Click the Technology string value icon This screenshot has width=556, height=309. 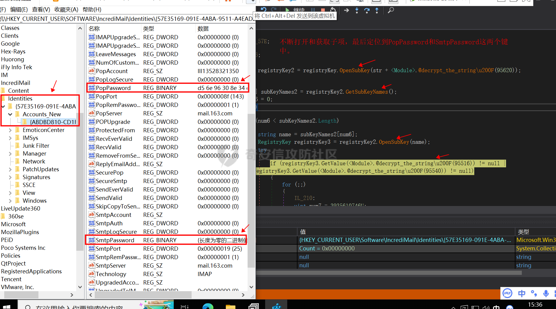[91, 274]
